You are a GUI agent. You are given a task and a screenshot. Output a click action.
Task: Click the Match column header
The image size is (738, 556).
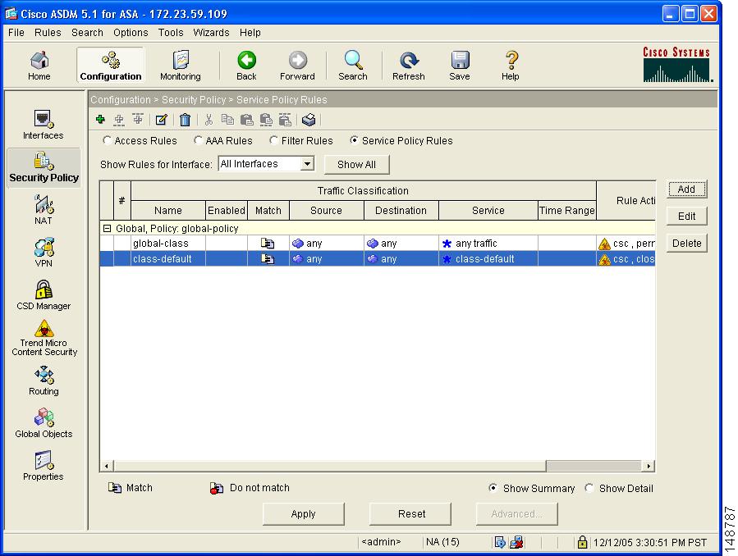pos(268,210)
